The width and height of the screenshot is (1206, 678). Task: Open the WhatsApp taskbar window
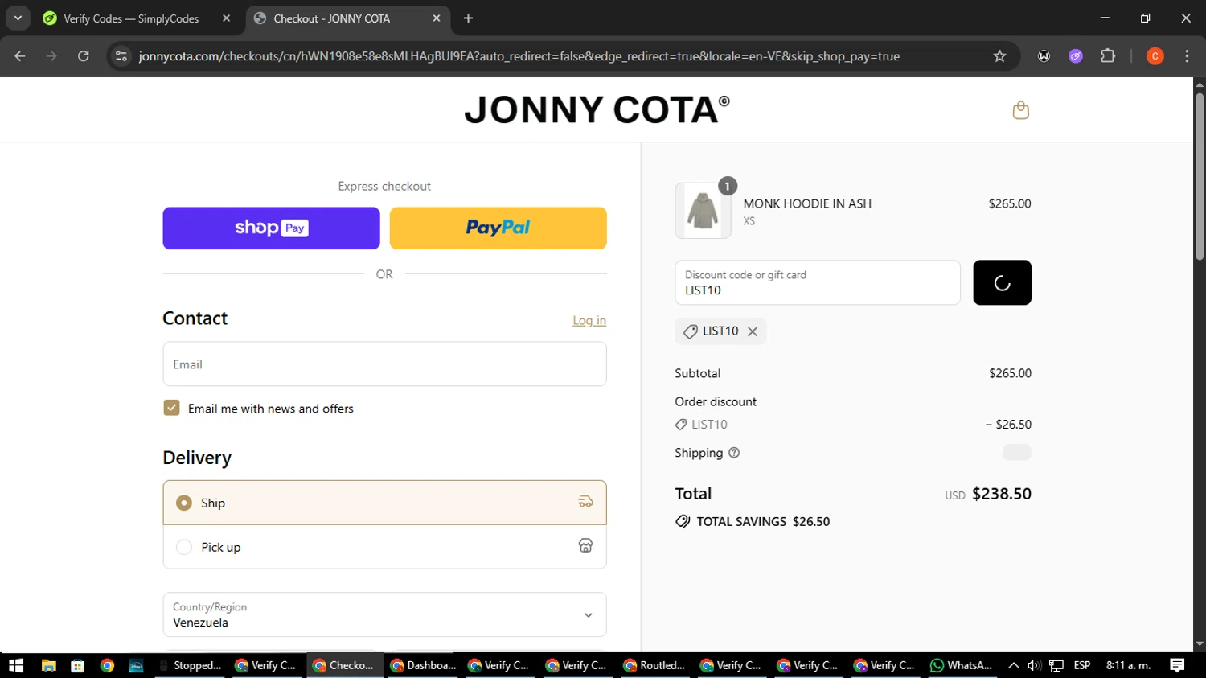(x=962, y=665)
